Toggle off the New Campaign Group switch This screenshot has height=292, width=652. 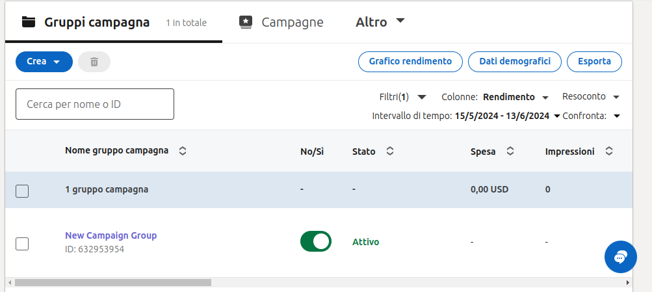316,241
